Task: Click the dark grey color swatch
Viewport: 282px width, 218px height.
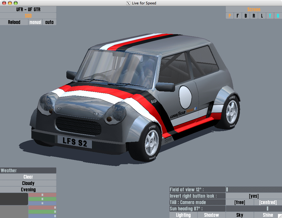Action: point(14,199)
